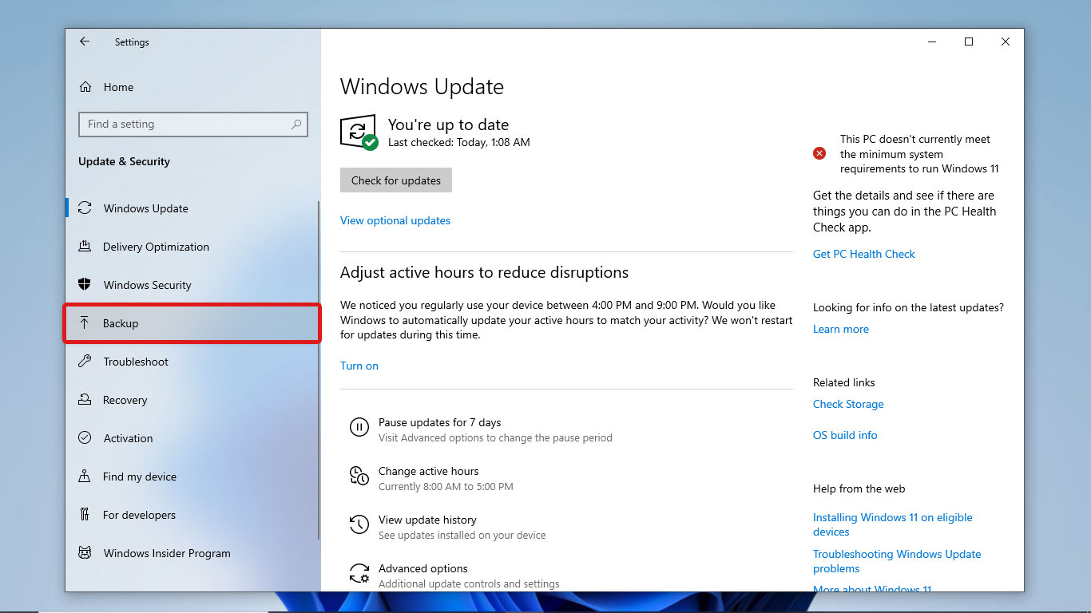Open the Recovery page
Screen dimensions: 1091x613
(125, 400)
